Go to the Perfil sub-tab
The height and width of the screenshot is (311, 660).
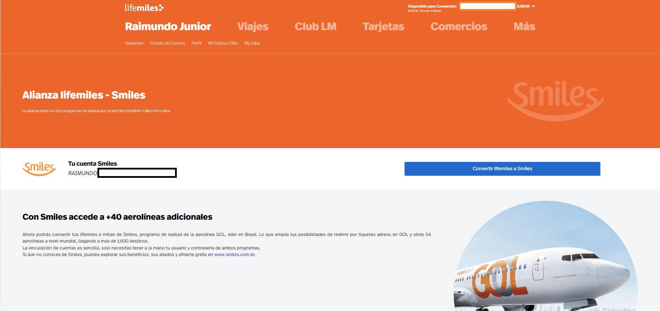(x=197, y=43)
